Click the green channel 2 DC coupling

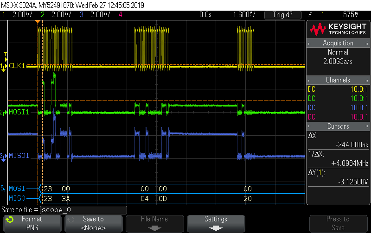tap(312, 99)
